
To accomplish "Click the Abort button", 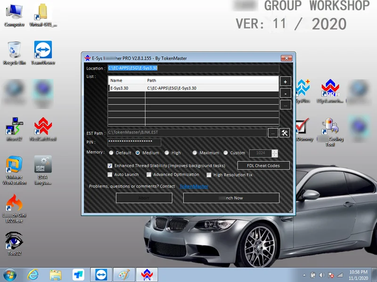I will point(144,198).
